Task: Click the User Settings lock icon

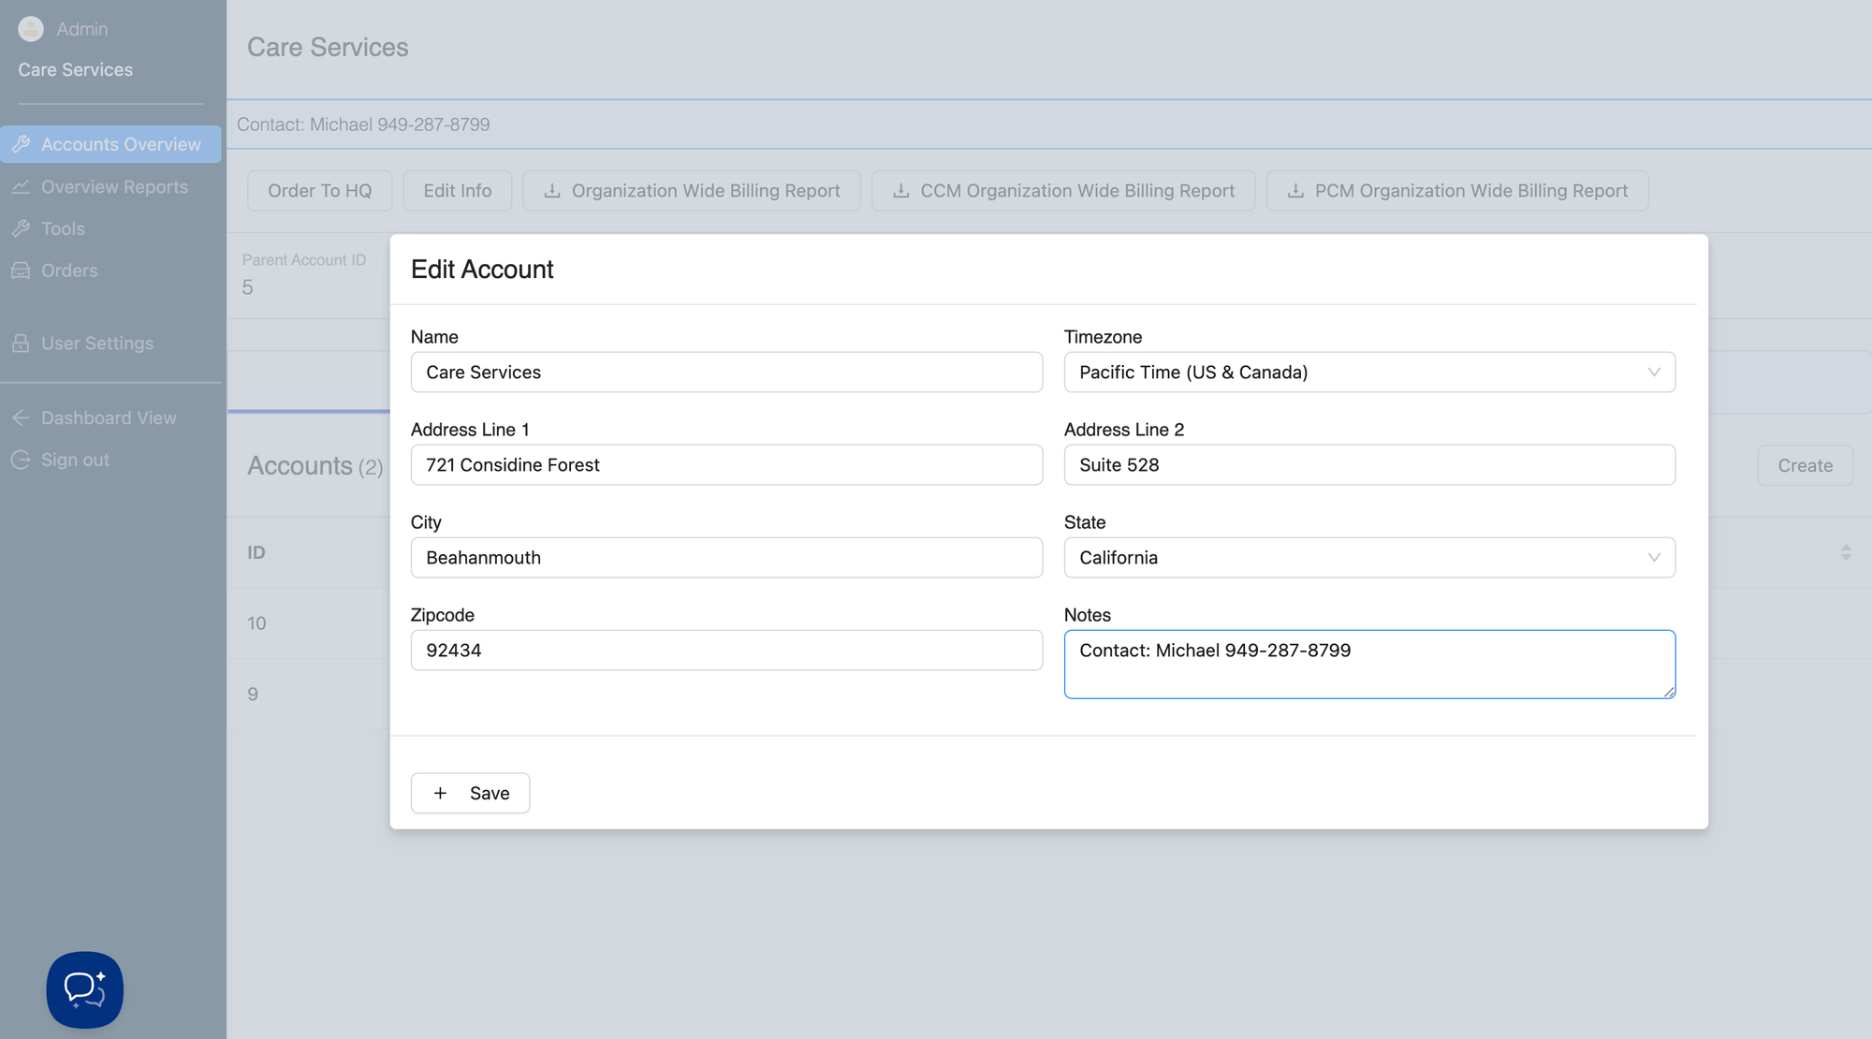Action: (x=21, y=344)
